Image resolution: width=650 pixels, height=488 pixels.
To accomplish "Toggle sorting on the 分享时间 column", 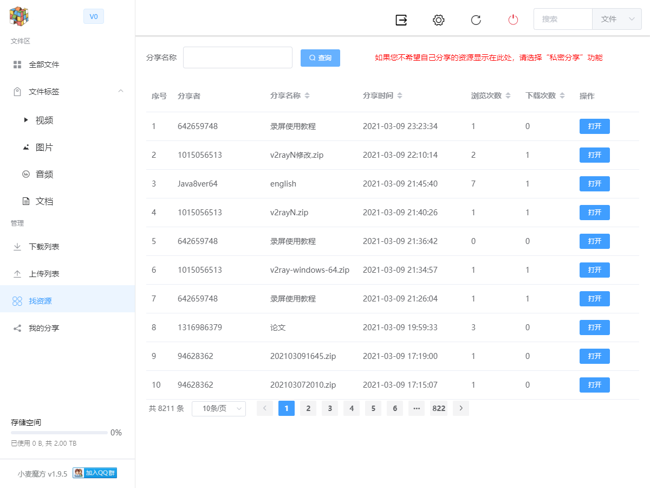I will coord(399,95).
